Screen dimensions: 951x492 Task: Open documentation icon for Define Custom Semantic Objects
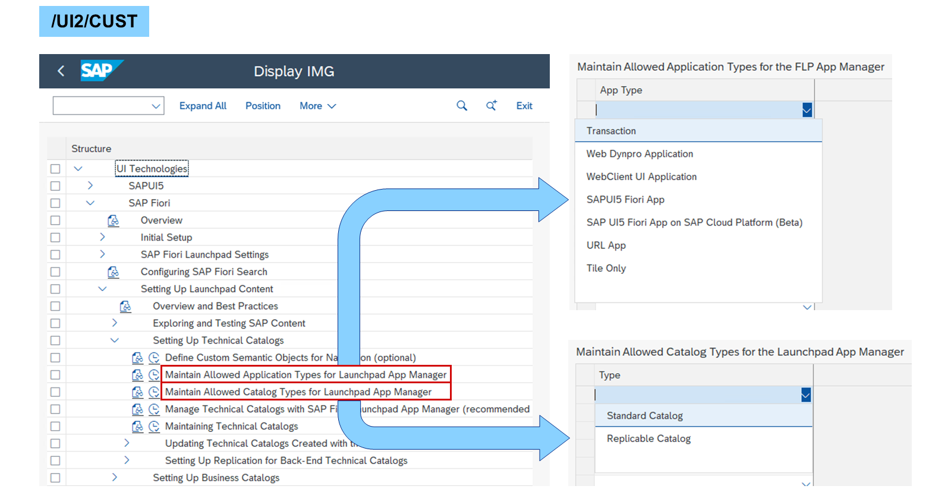tap(137, 358)
